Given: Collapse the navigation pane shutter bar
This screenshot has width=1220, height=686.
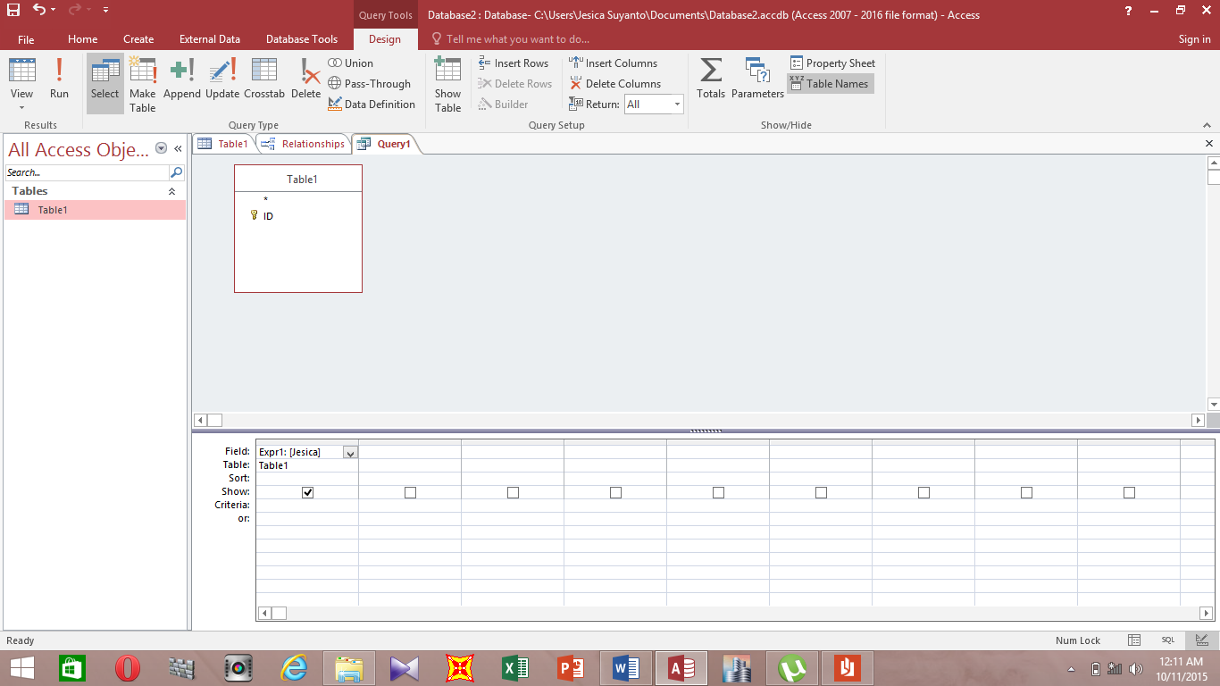Looking at the screenshot, I should 178,148.
